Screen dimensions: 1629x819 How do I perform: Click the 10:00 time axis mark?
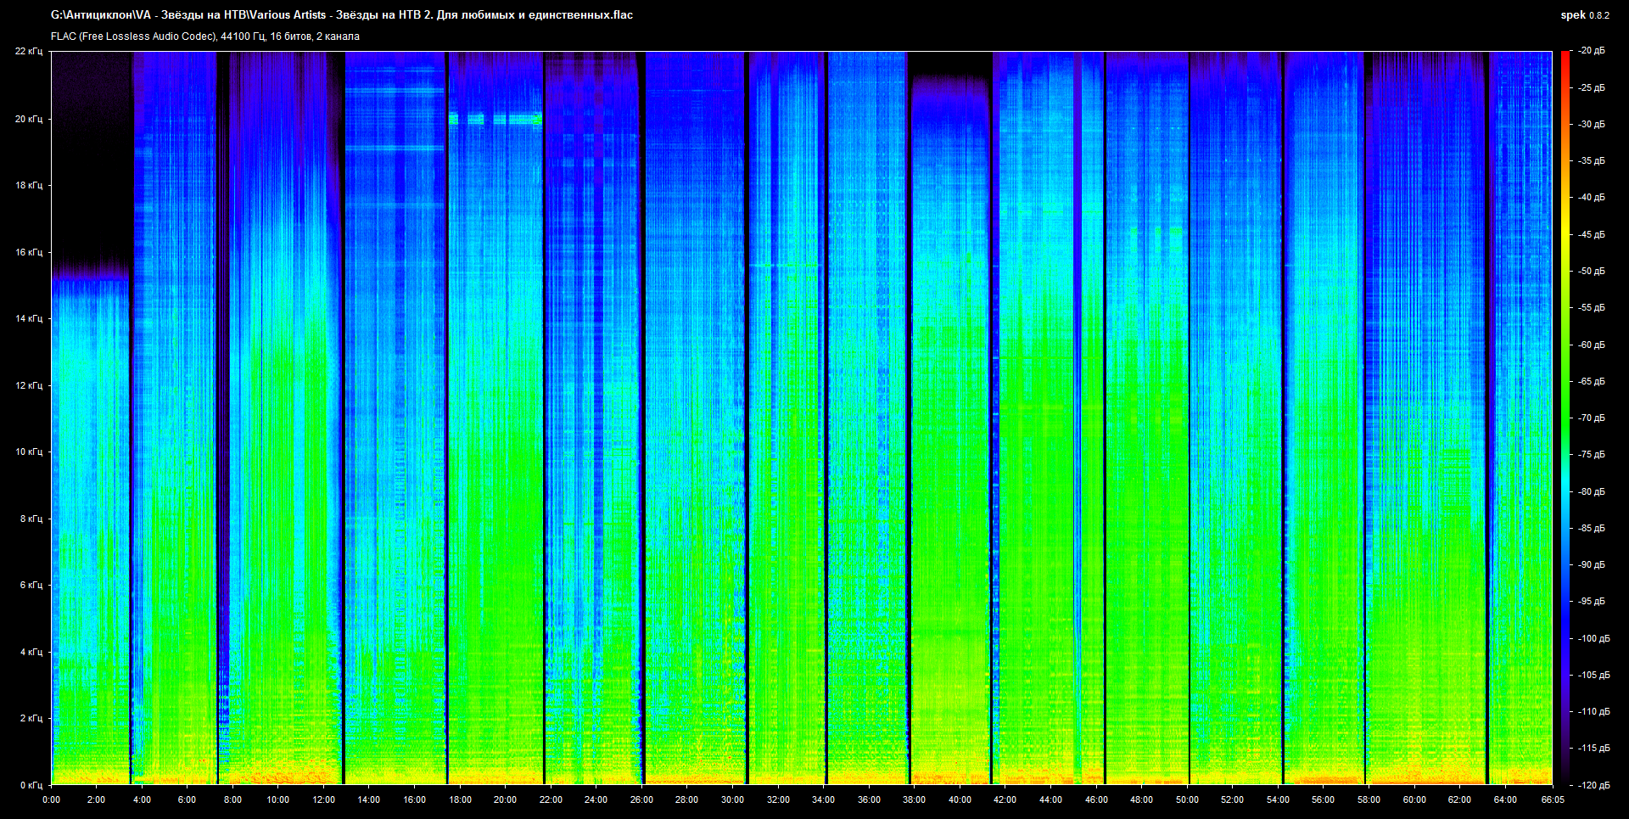(x=277, y=799)
